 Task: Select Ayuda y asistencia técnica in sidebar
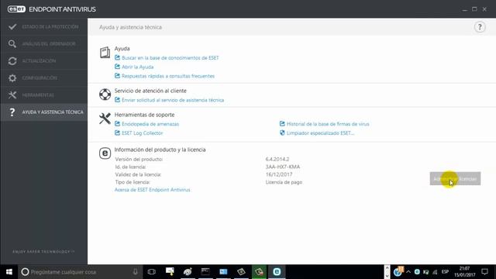pyautogui.click(x=44, y=112)
